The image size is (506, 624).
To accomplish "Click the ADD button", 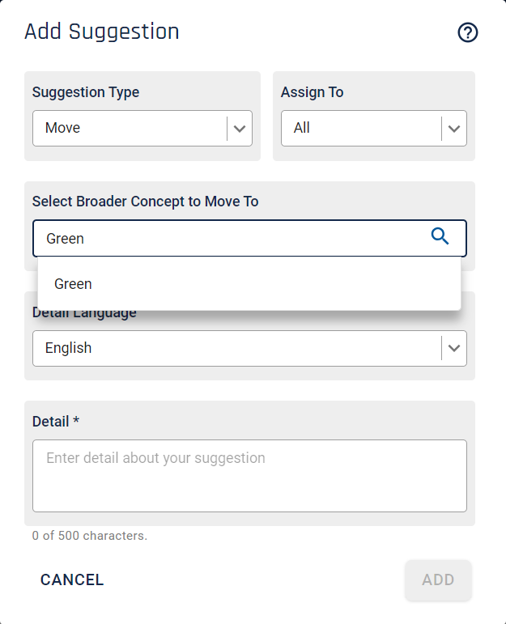I will point(438,579).
